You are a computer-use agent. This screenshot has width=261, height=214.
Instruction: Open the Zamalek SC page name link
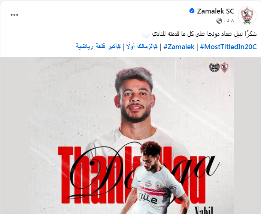click(x=216, y=11)
